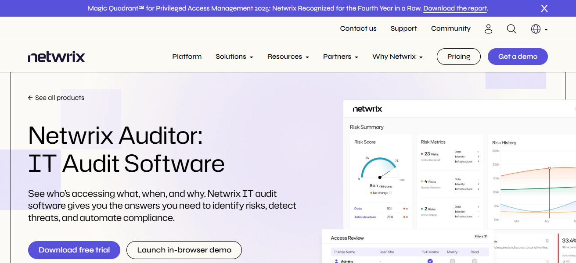Image resolution: width=576 pixels, height=263 pixels.
Task: Click the Admins user icon in Access Review
Action: [x=335, y=261]
